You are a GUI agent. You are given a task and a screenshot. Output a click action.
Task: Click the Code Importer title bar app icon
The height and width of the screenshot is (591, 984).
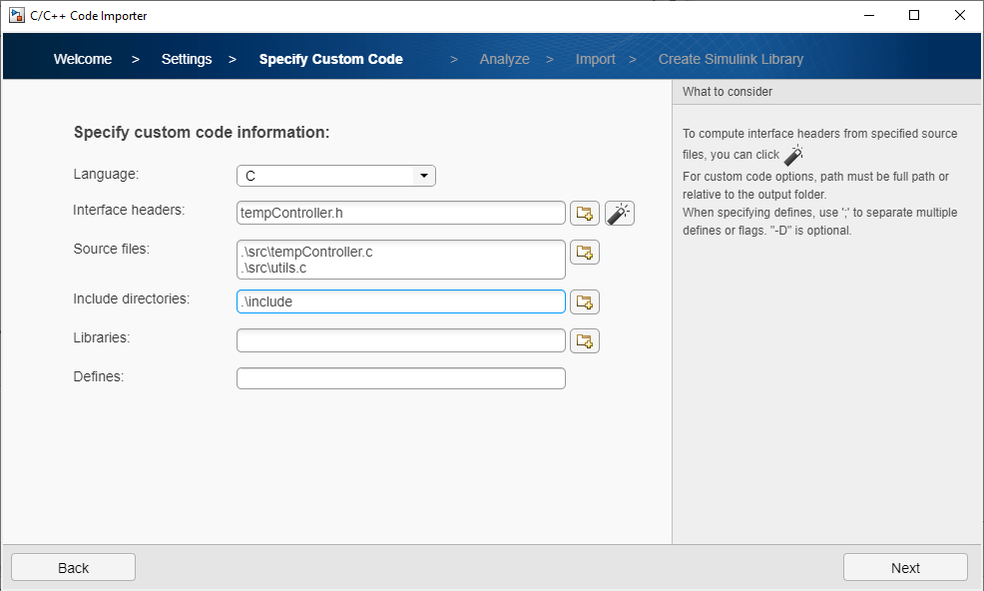click(x=16, y=15)
